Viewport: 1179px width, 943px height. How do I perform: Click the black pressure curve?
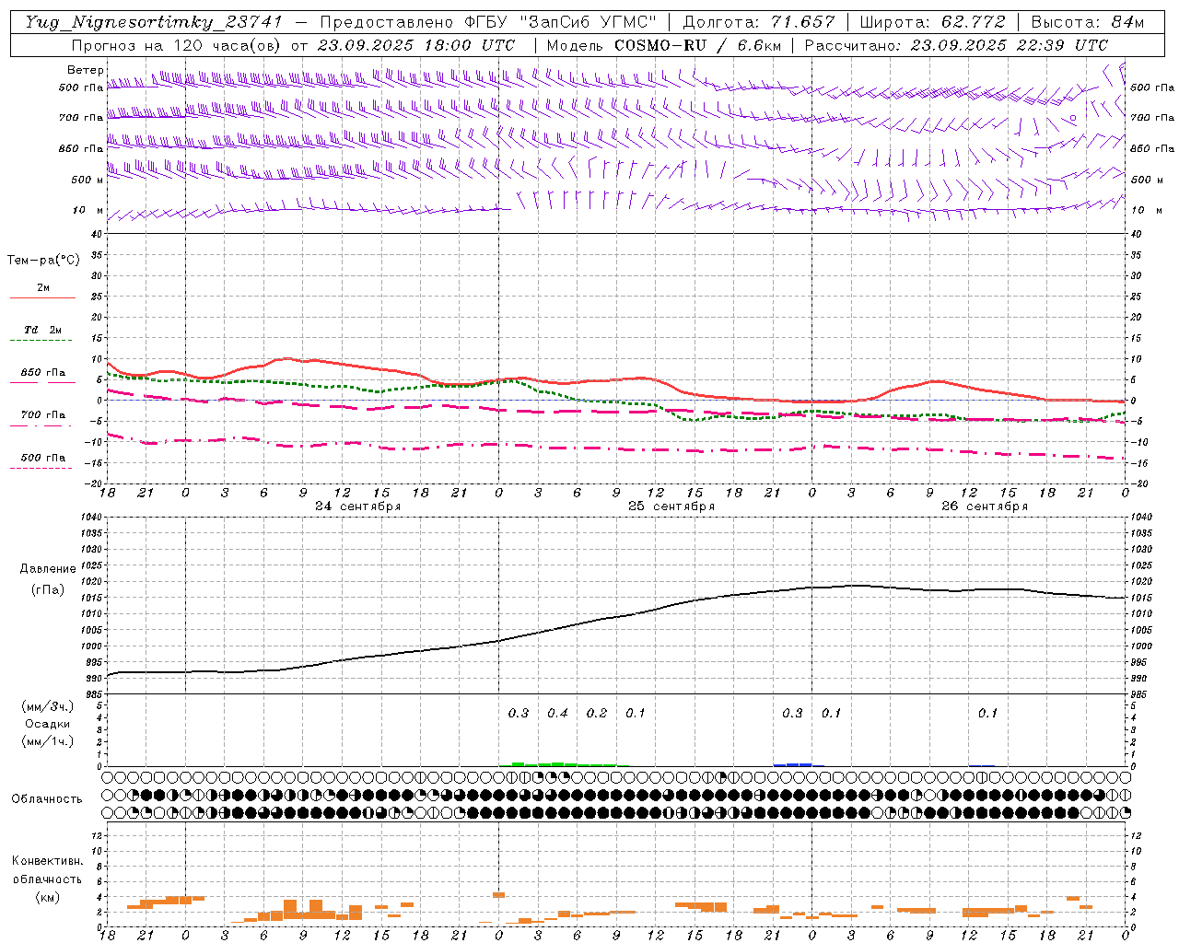615,618
